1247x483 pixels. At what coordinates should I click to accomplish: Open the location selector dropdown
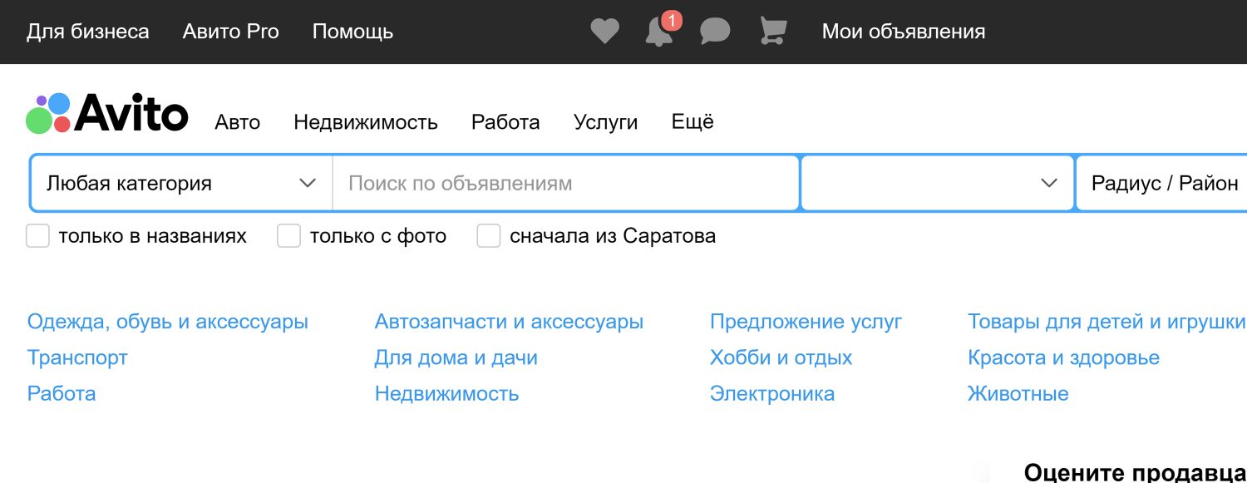point(937,182)
